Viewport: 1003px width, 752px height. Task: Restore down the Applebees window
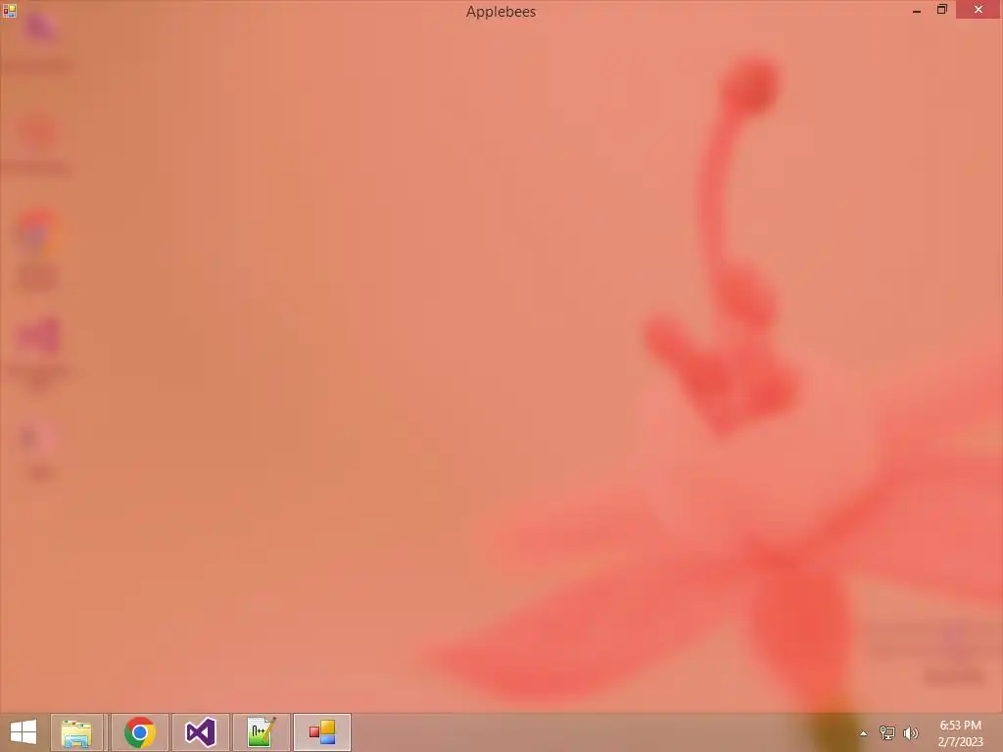coord(941,10)
